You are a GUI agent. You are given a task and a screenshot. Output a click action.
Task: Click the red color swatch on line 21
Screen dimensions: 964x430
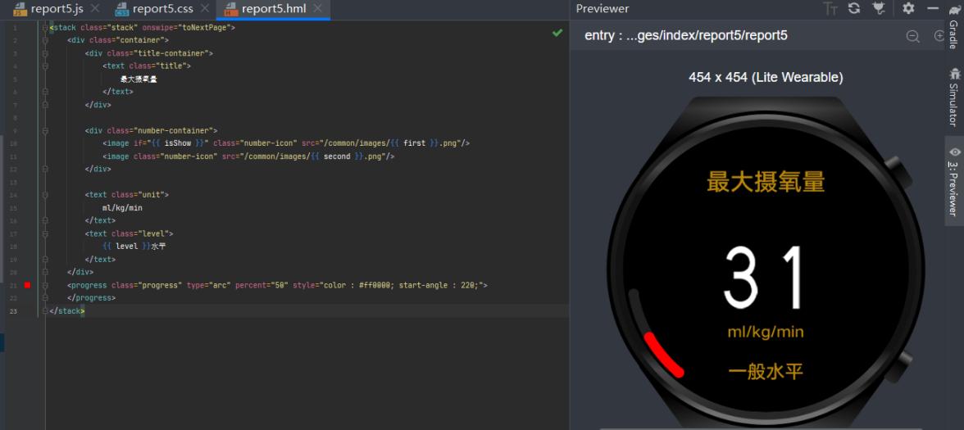coord(27,285)
